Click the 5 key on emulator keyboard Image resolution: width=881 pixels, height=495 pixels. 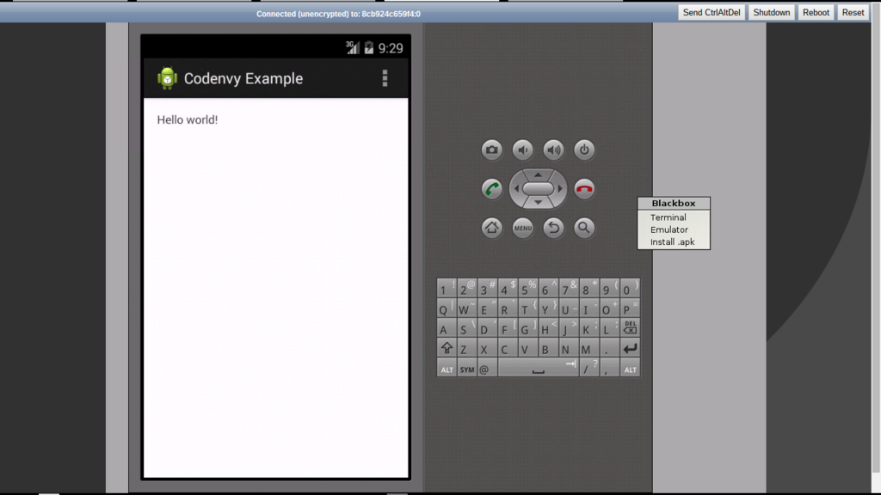(528, 289)
